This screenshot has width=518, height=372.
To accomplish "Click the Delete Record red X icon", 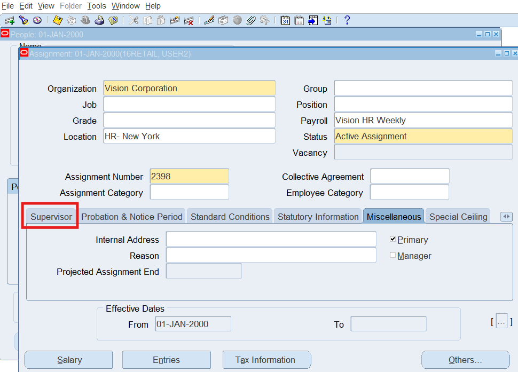I will click(x=189, y=20).
